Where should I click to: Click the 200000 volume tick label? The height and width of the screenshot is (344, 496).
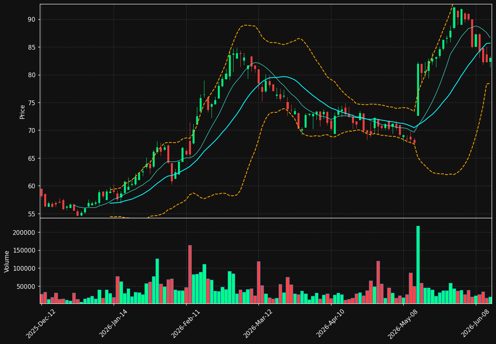(24, 232)
